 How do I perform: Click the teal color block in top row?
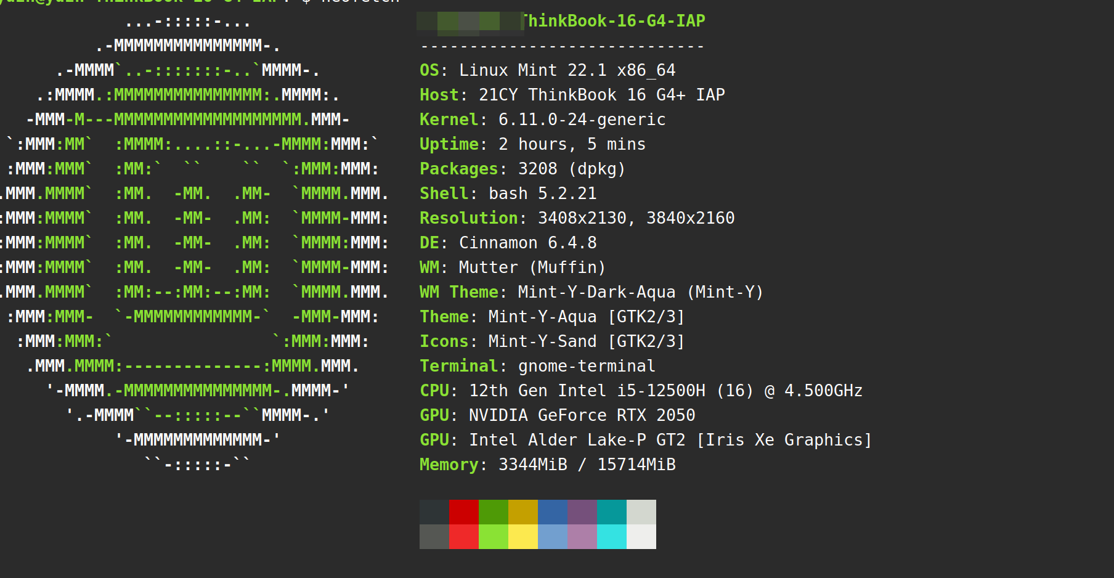point(612,512)
